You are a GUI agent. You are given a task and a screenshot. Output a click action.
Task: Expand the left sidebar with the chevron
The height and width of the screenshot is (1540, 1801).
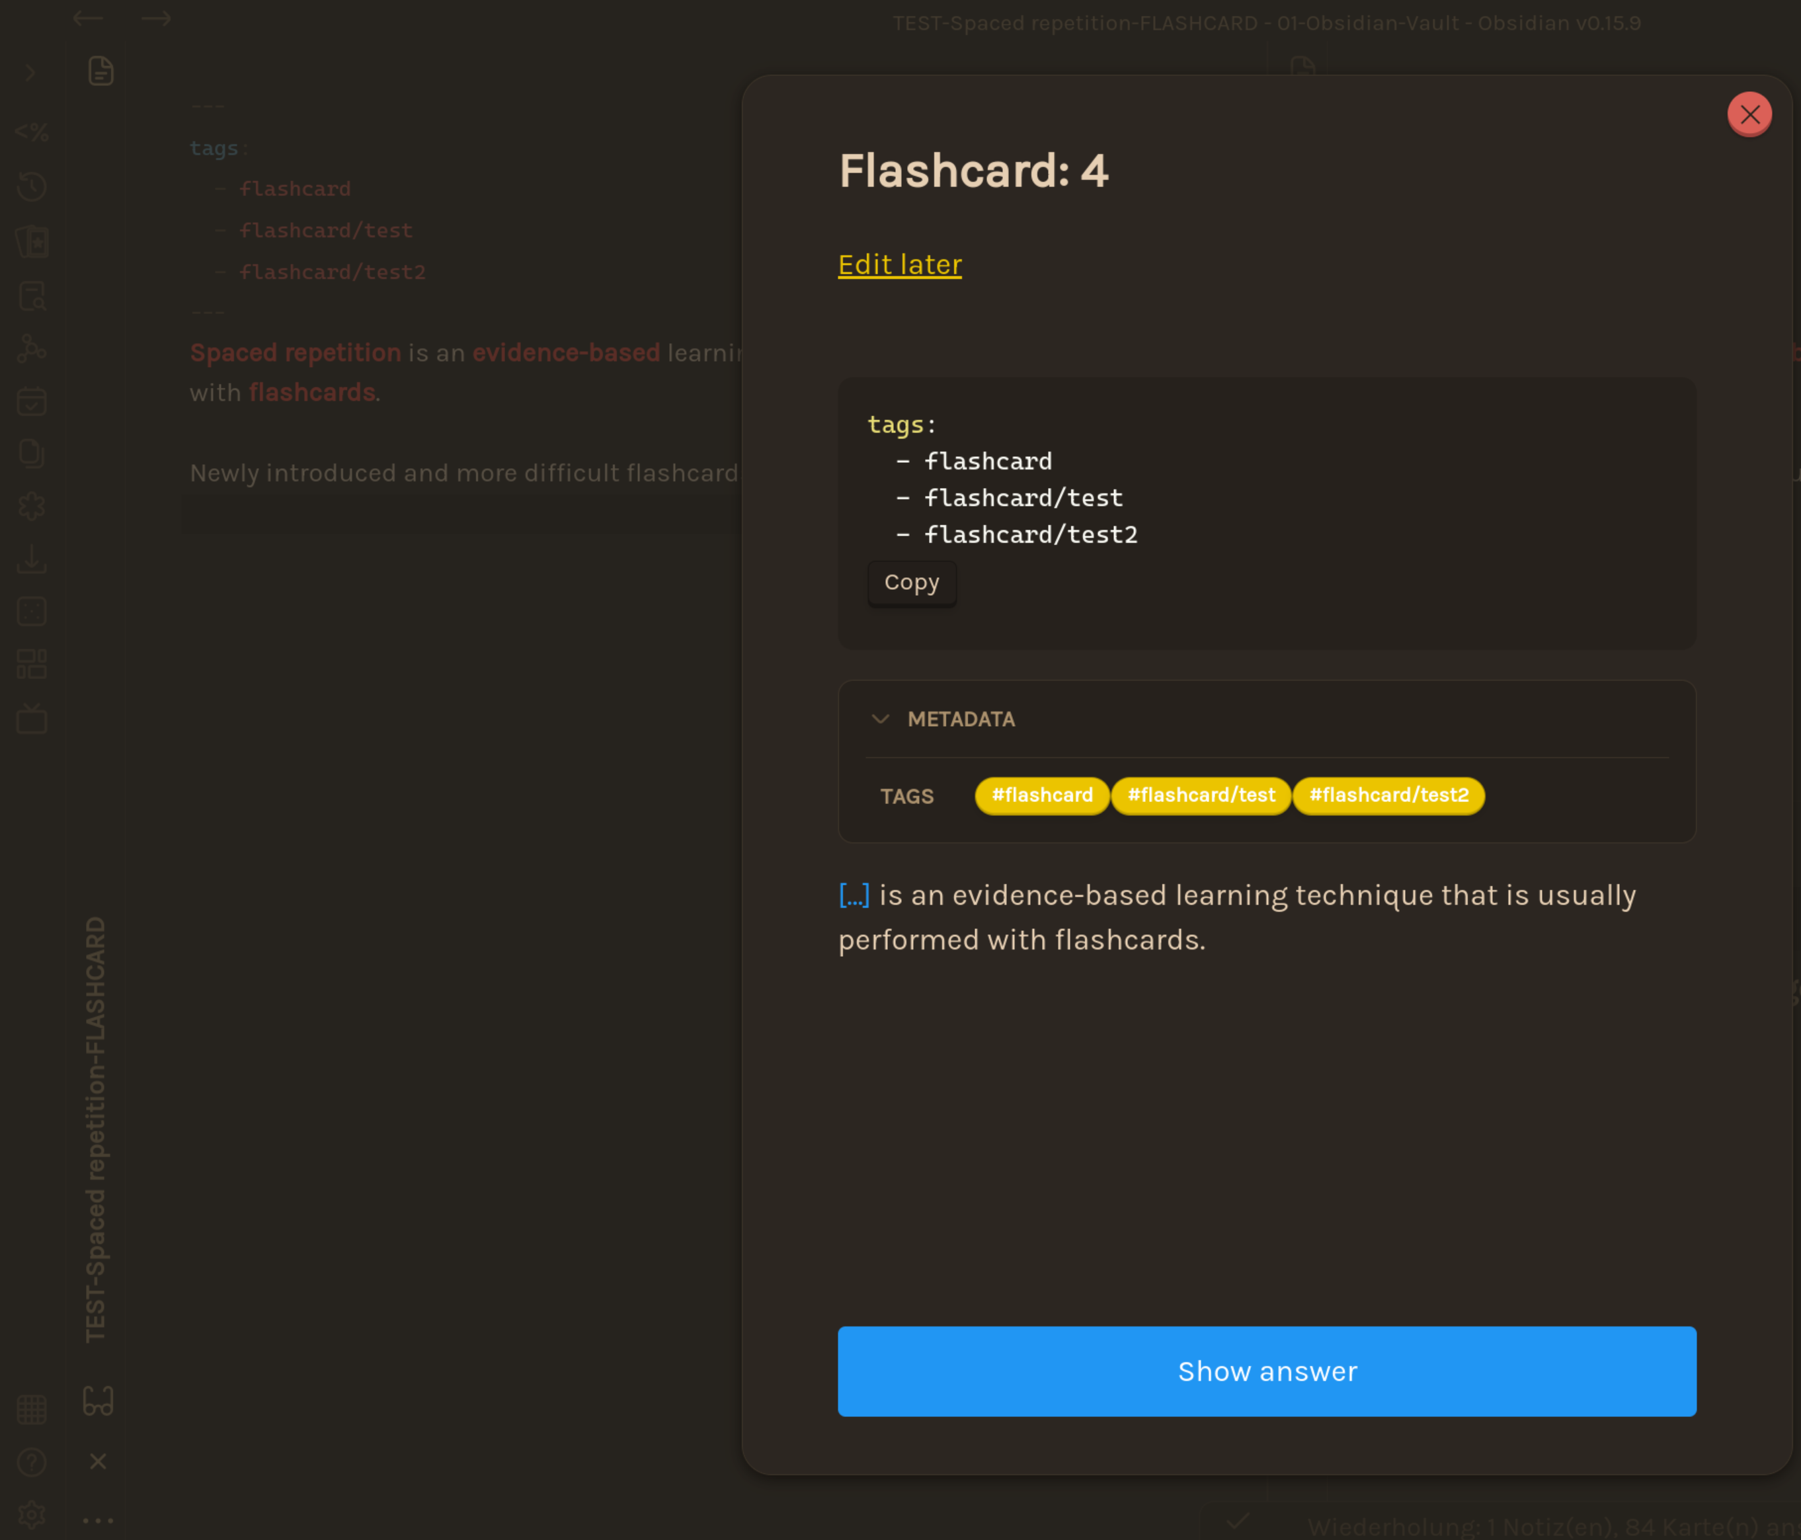31,71
